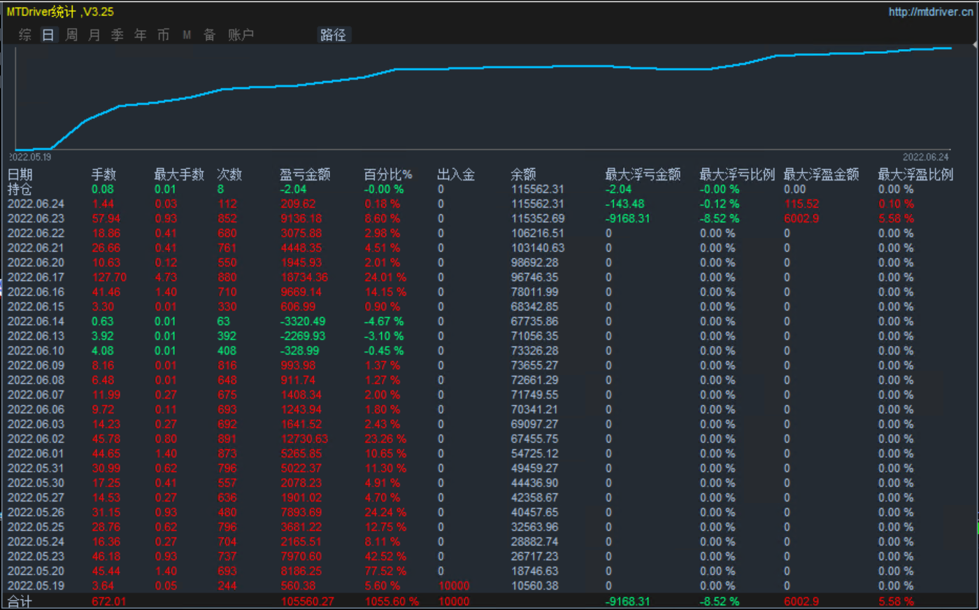Open the 月 monthly statistics icon

(94, 35)
